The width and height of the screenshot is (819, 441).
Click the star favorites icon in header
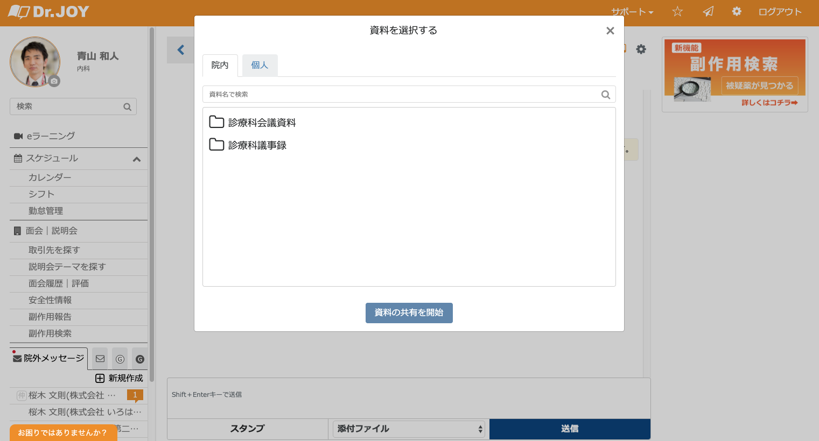tap(677, 12)
